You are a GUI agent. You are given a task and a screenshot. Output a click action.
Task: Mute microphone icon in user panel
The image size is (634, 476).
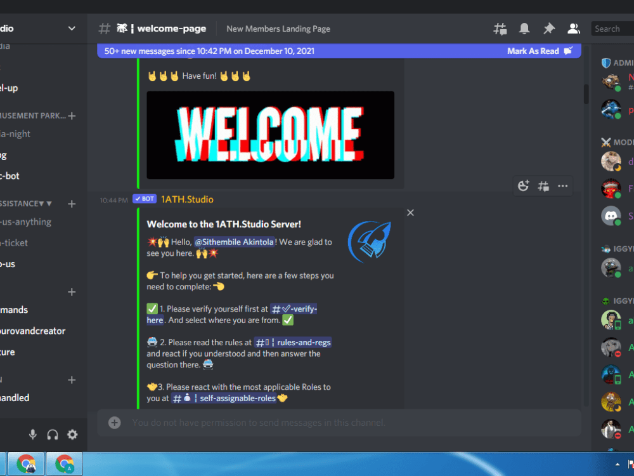coord(33,435)
